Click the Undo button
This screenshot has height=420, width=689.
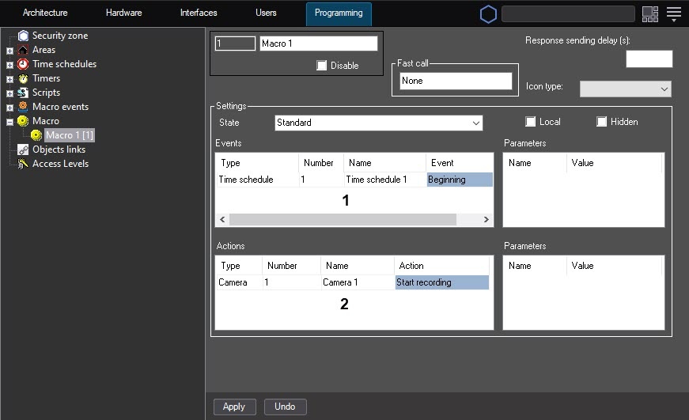[286, 407]
